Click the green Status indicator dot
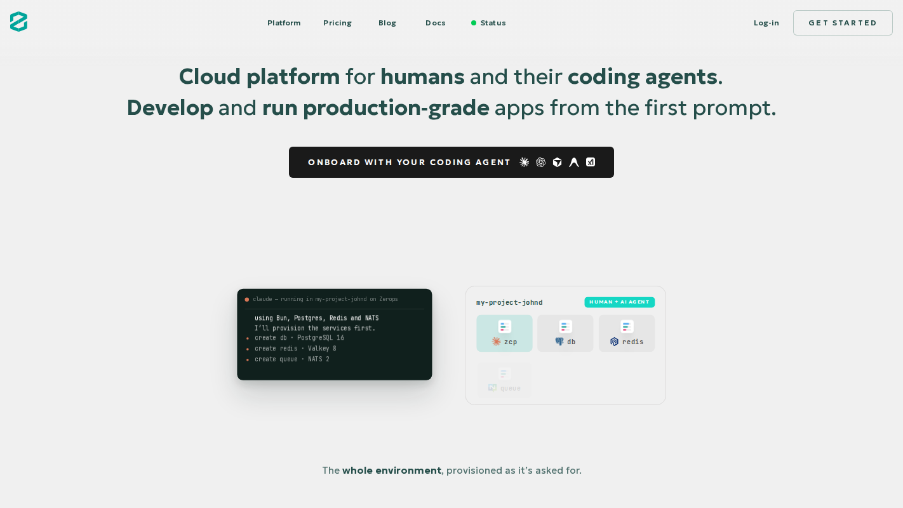 (x=474, y=23)
